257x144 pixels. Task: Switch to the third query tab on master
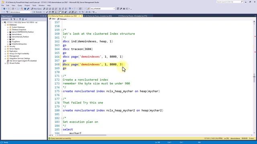pos(133,16)
